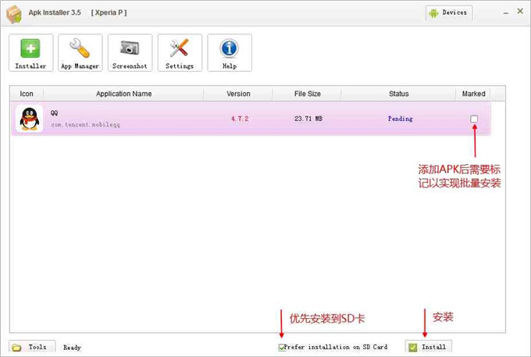
Task: Click the Screenshot camera icon
Action: (130, 52)
